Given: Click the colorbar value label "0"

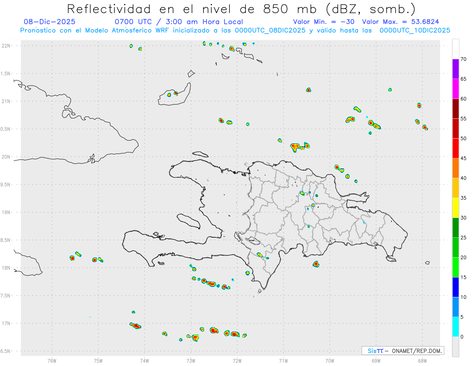Looking at the screenshot, I should coord(462,337).
